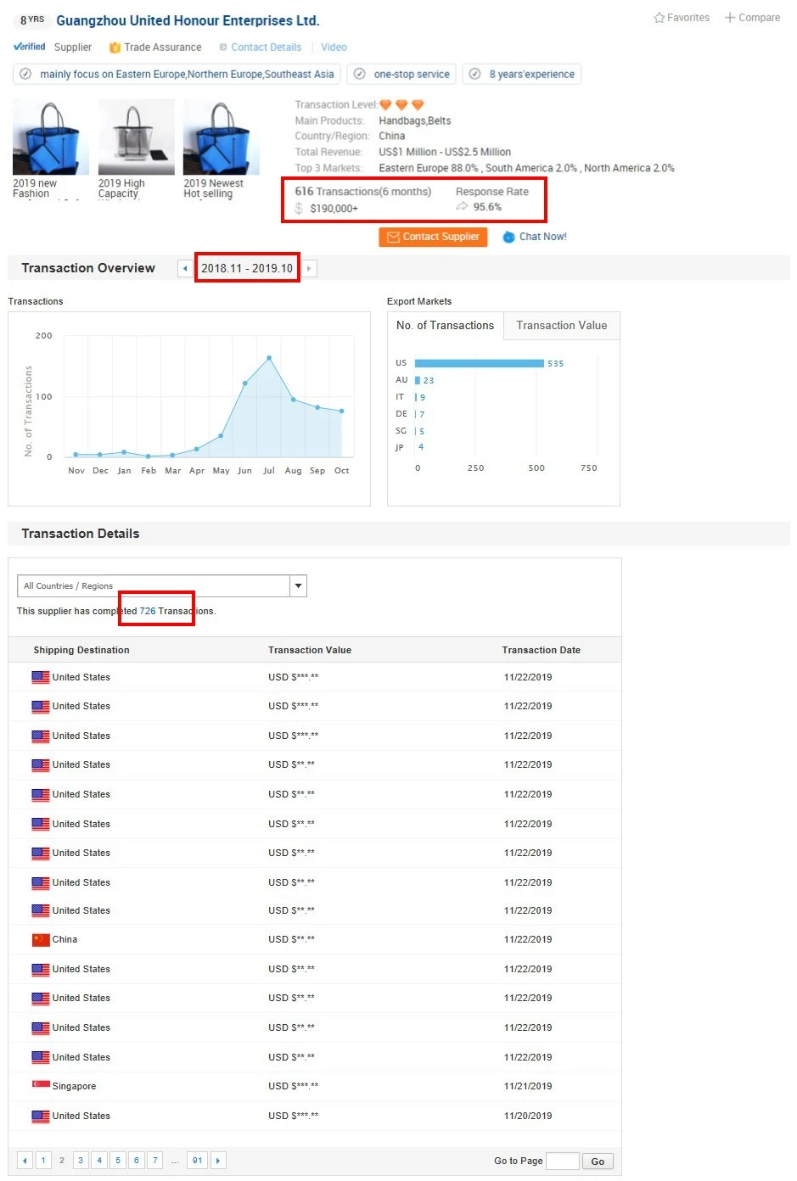
Task: Switch to No. of Transactions tab
Action: click(445, 326)
